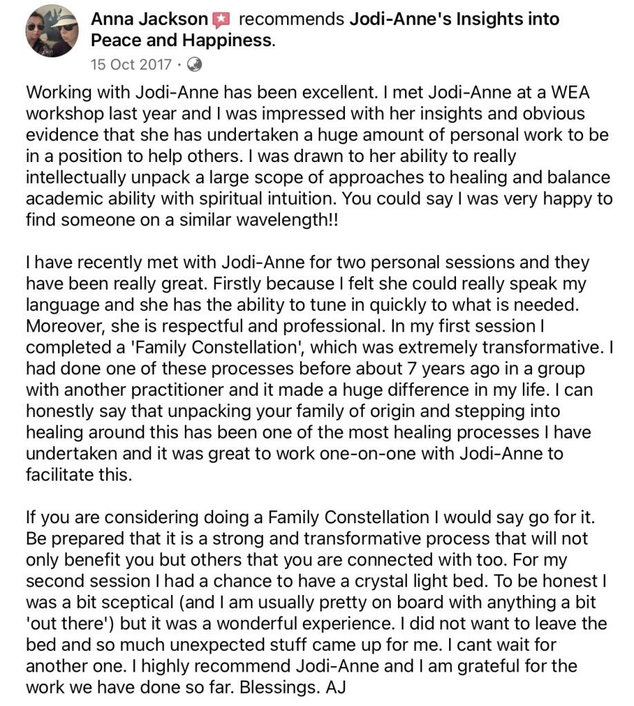Open Jodi-Anne's Insights into Peace page link

[325, 30]
